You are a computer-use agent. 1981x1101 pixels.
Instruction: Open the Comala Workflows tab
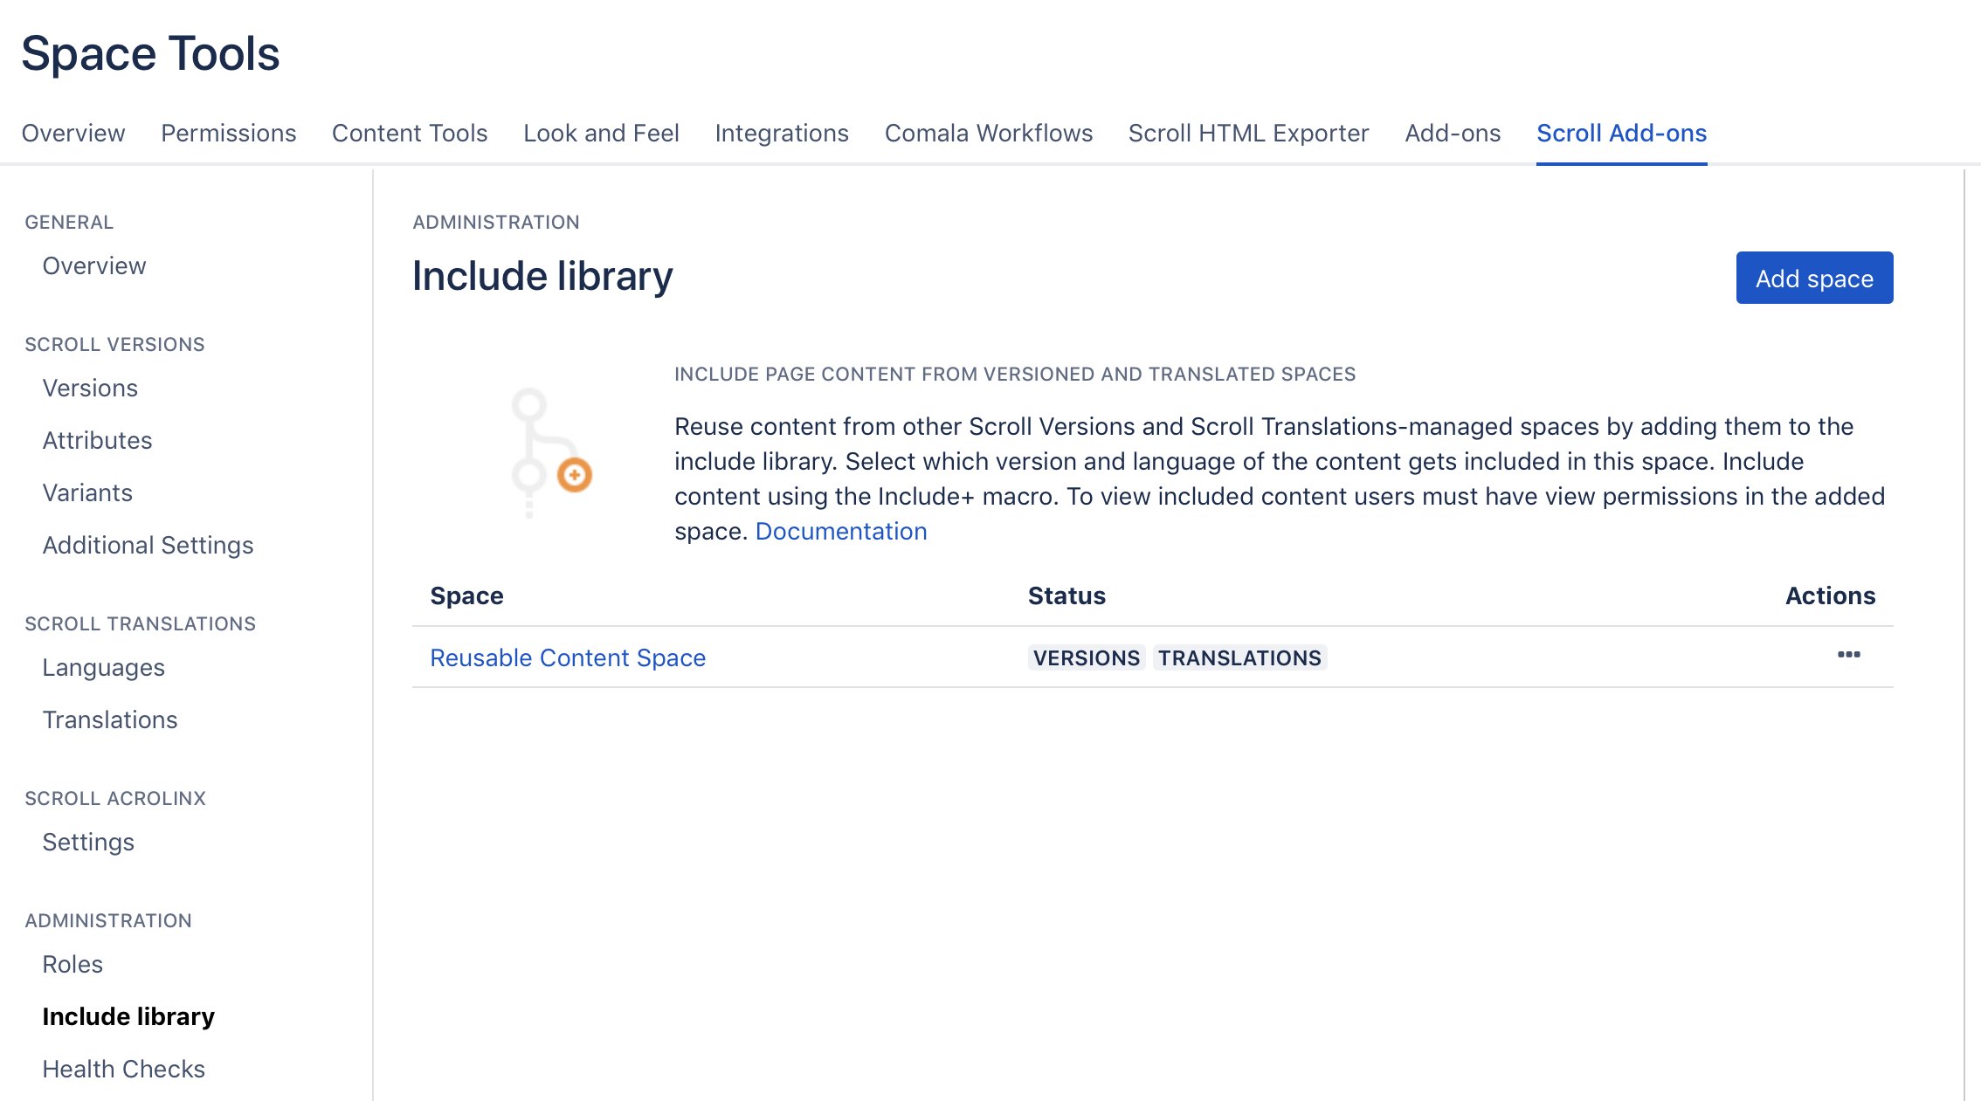pyautogui.click(x=988, y=133)
